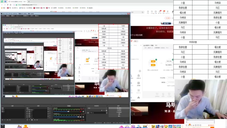Add a new scene in OBS
227x128 pixels.
[x=2, y=120]
